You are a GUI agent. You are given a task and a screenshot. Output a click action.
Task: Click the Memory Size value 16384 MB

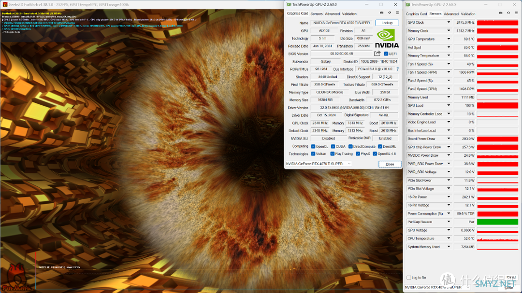325,100
